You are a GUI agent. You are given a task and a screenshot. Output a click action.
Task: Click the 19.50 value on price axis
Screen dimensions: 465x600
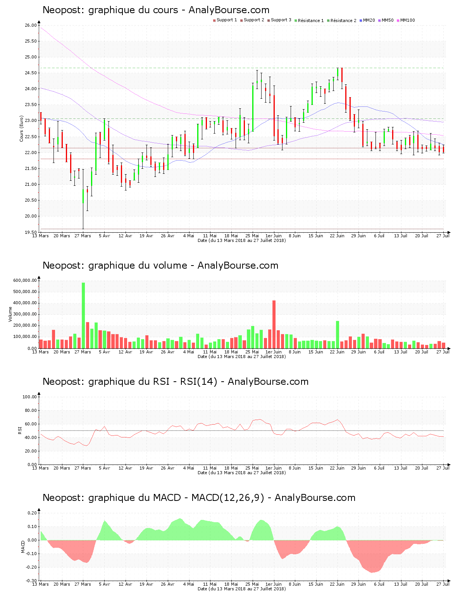coord(31,232)
